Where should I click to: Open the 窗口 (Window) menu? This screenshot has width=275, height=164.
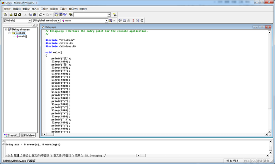coord(73,9)
